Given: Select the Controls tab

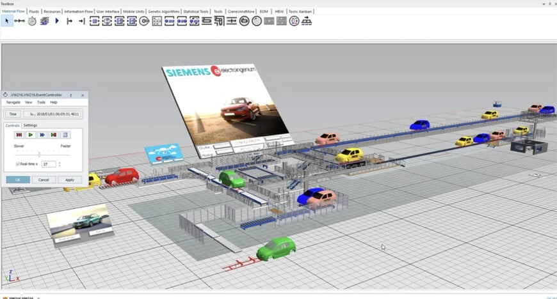Looking at the screenshot, I should 12,125.
